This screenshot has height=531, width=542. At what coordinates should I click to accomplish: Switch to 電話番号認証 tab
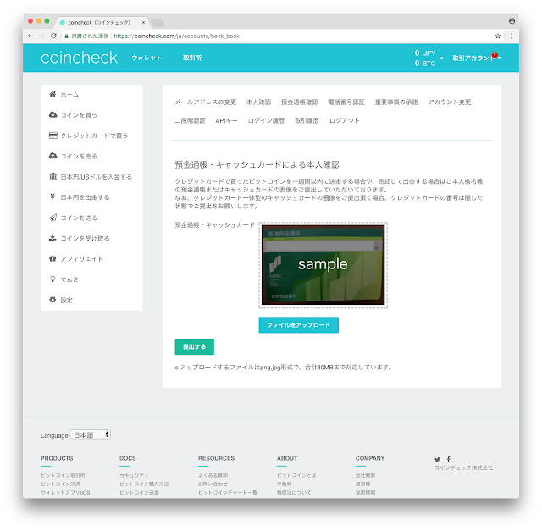click(x=346, y=102)
